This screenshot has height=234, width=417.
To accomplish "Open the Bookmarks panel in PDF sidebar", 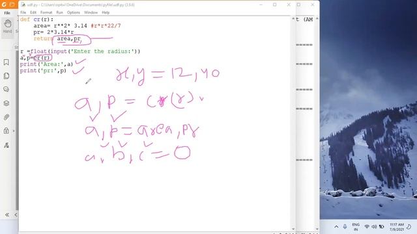I will (x=7, y=62).
